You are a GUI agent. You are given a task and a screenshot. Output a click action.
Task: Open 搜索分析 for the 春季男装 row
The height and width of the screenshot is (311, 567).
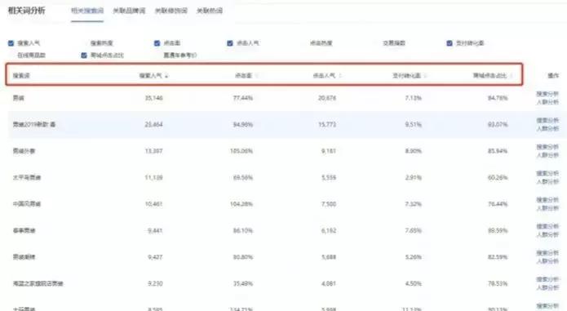click(x=547, y=226)
